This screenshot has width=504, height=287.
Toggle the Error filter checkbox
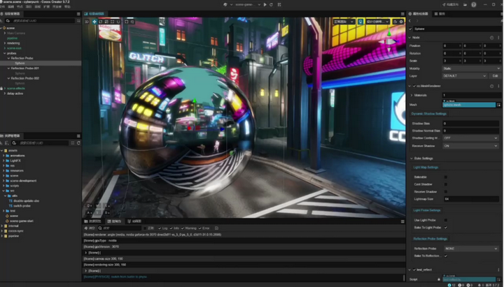(200, 228)
